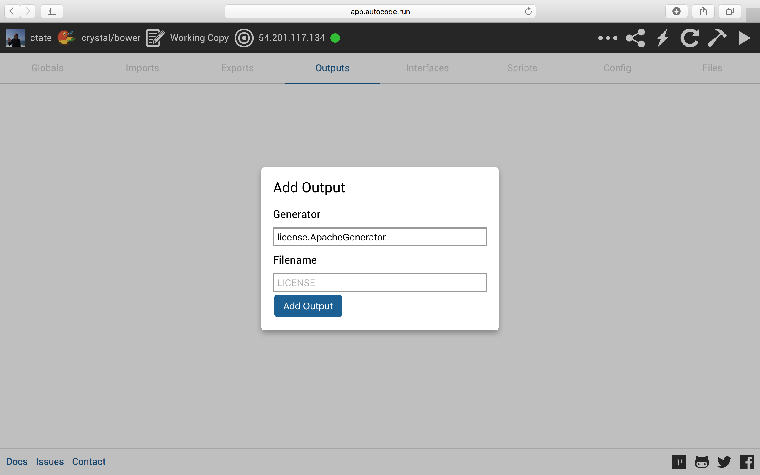Viewport: 760px width, 475px height.
Task: Click the Facebook icon in footer
Action: click(747, 462)
